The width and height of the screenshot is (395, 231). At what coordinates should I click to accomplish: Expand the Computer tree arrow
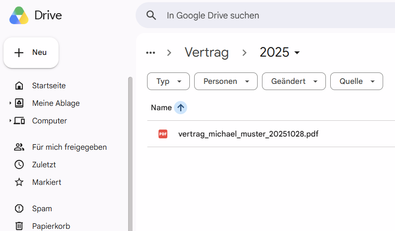coord(10,121)
